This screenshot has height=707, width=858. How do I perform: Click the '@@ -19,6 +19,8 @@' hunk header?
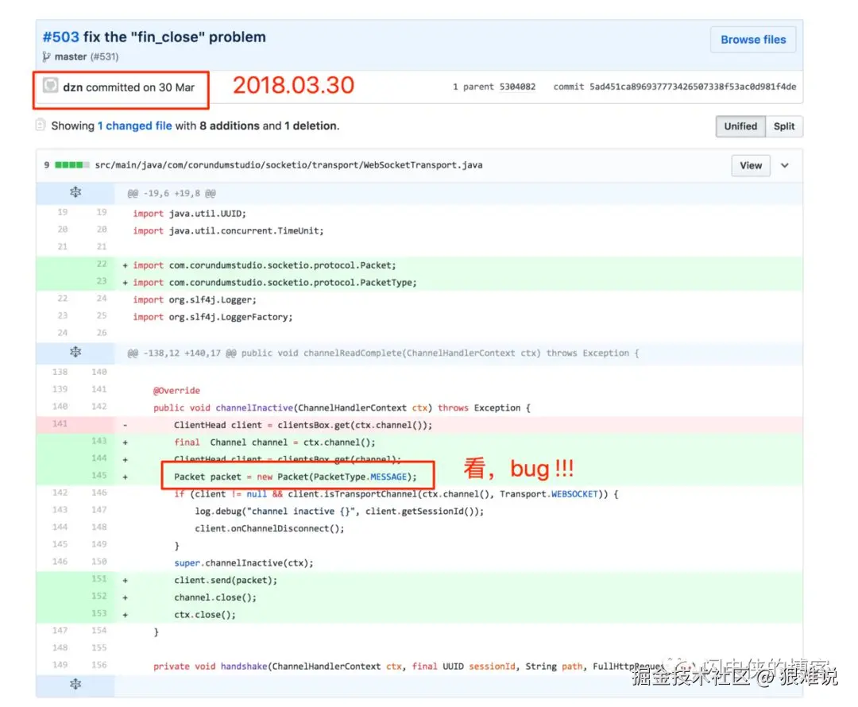click(x=172, y=193)
